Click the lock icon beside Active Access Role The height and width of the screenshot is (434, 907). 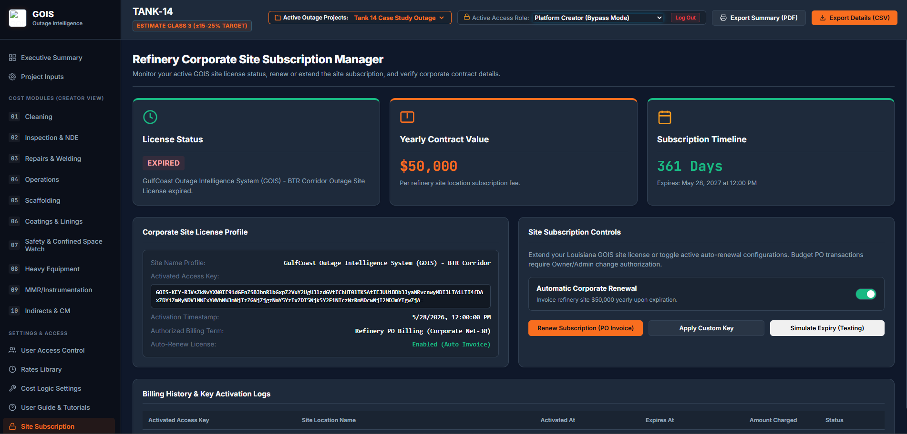(x=467, y=17)
